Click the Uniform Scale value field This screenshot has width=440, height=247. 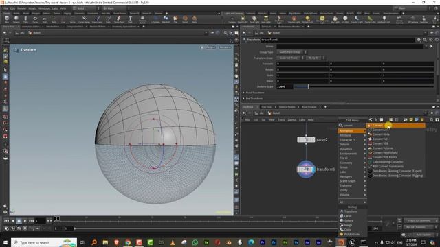coord(285,87)
